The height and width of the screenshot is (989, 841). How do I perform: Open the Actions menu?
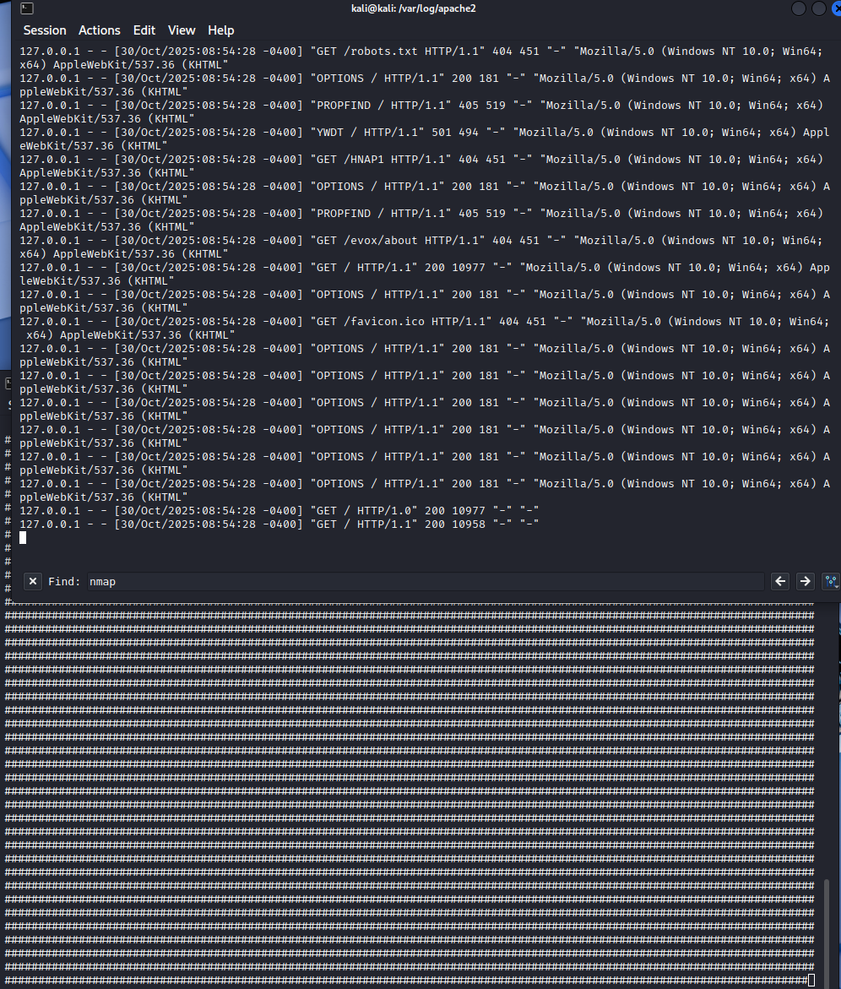point(100,30)
